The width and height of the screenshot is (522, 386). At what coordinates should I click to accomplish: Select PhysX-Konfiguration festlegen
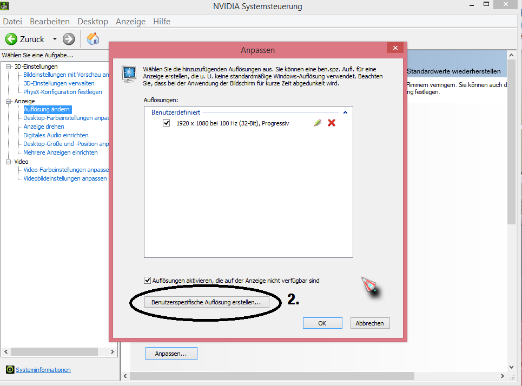click(63, 92)
